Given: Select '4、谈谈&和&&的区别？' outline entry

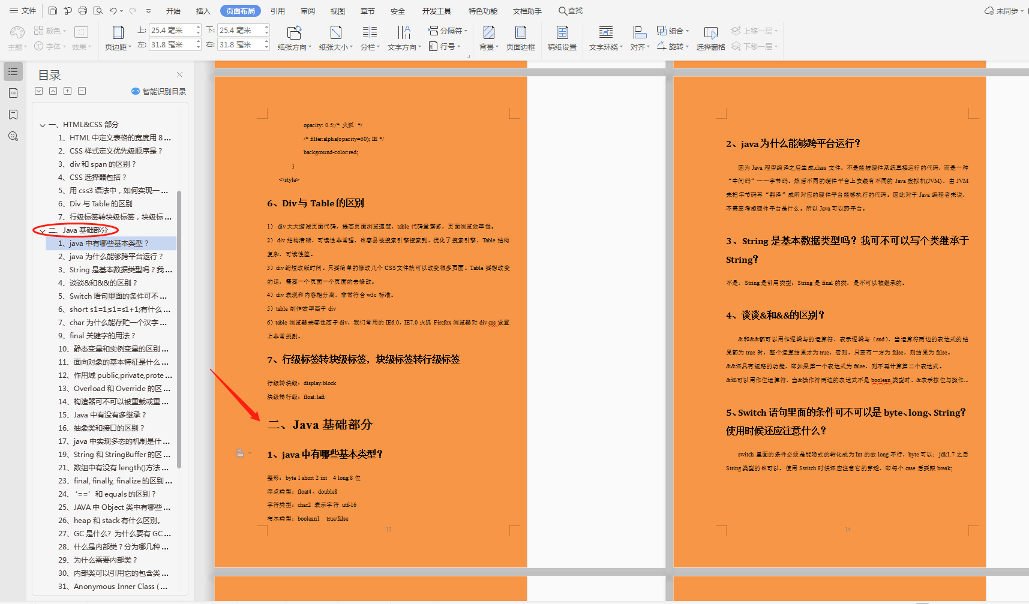Looking at the screenshot, I should point(98,283).
